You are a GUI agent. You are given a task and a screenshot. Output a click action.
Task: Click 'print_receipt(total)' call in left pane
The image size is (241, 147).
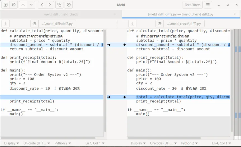[x=32, y=101]
